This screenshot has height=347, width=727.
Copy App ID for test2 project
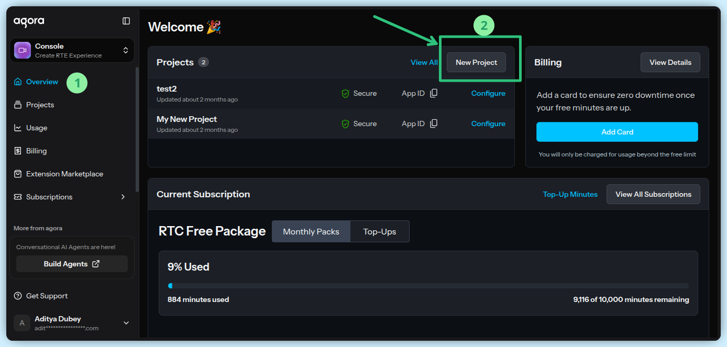pos(434,94)
